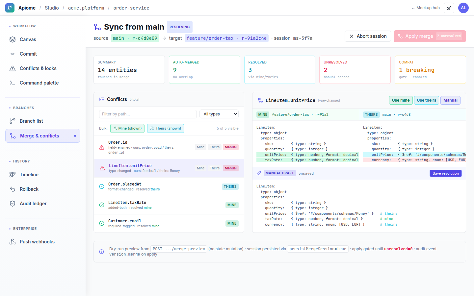Click the warning icon on LineItem.unitPrice row

coord(102,168)
